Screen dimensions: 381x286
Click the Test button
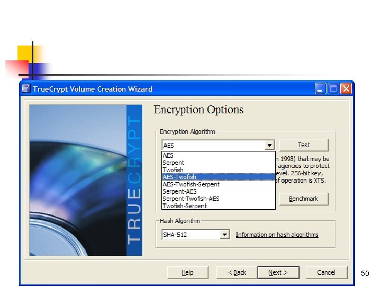[x=304, y=145]
